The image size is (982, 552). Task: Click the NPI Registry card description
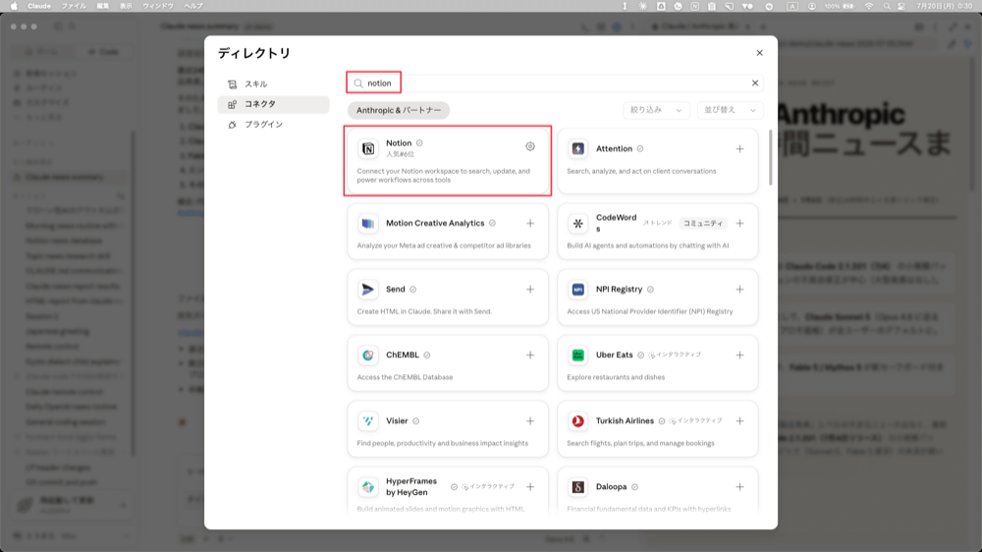coord(649,311)
